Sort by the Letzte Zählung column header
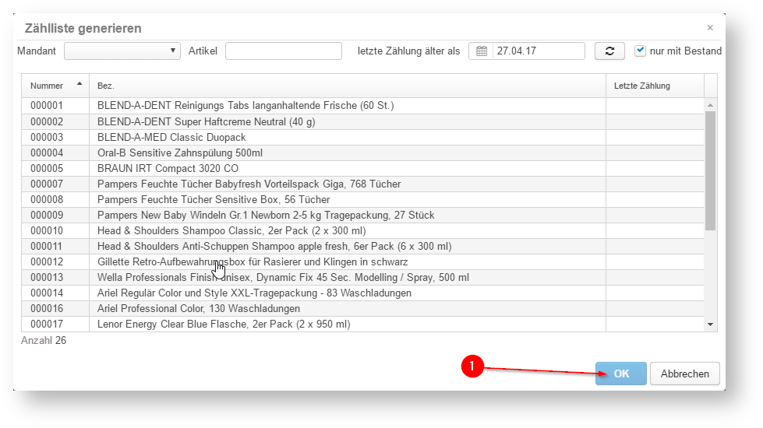The height and width of the screenshot is (428, 763). click(655, 86)
